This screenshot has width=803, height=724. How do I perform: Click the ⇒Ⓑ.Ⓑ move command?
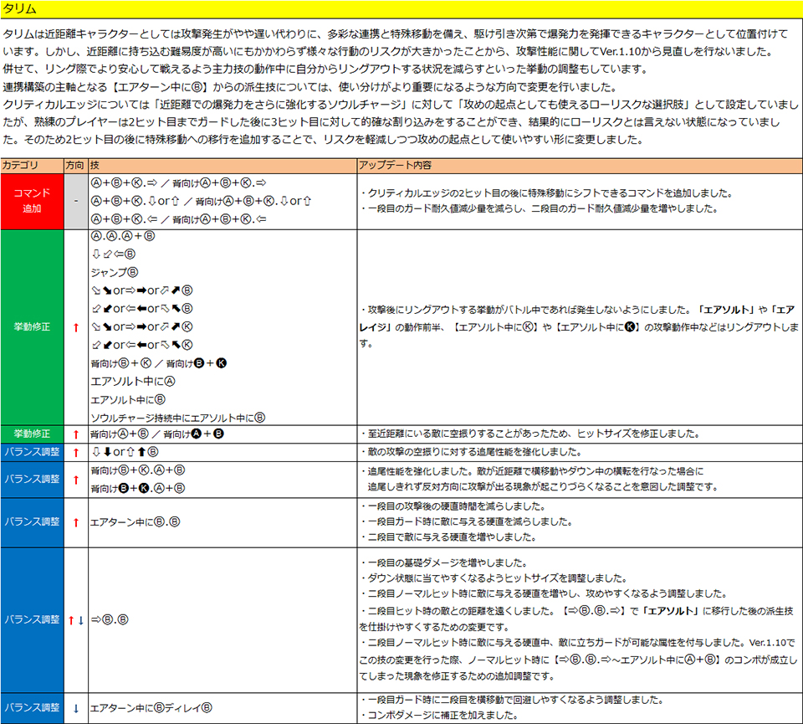coord(110,619)
